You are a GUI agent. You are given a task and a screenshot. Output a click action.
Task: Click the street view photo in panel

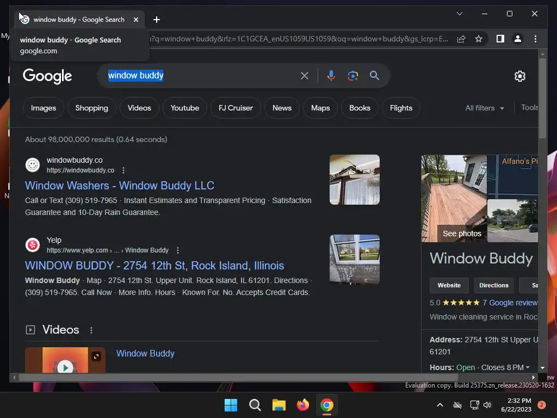pyautogui.click(x=512, y=221)
